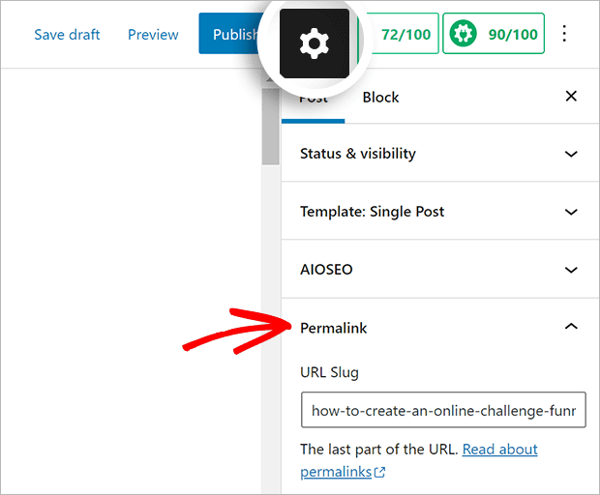This screenshot has height=495, width=600.
Task: Close the settings sidebar panel
Action: point(571,97)
